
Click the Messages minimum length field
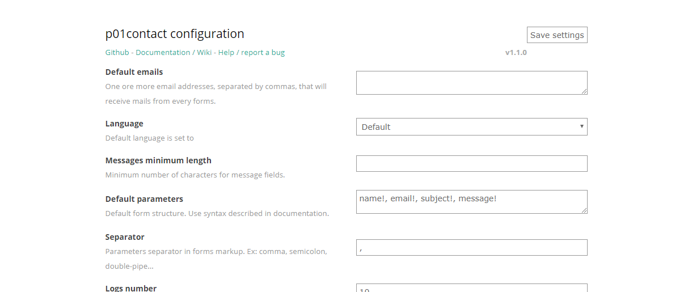pyautogui.click(x=471, y=164)
